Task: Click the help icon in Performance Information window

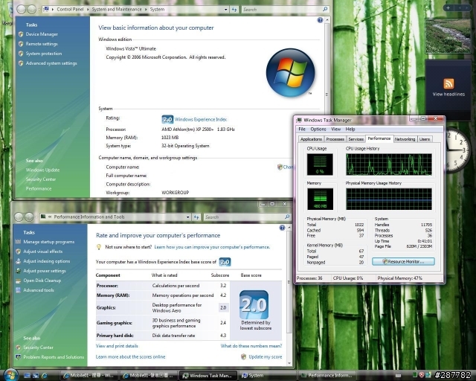Action: click(x=282, y=228)
